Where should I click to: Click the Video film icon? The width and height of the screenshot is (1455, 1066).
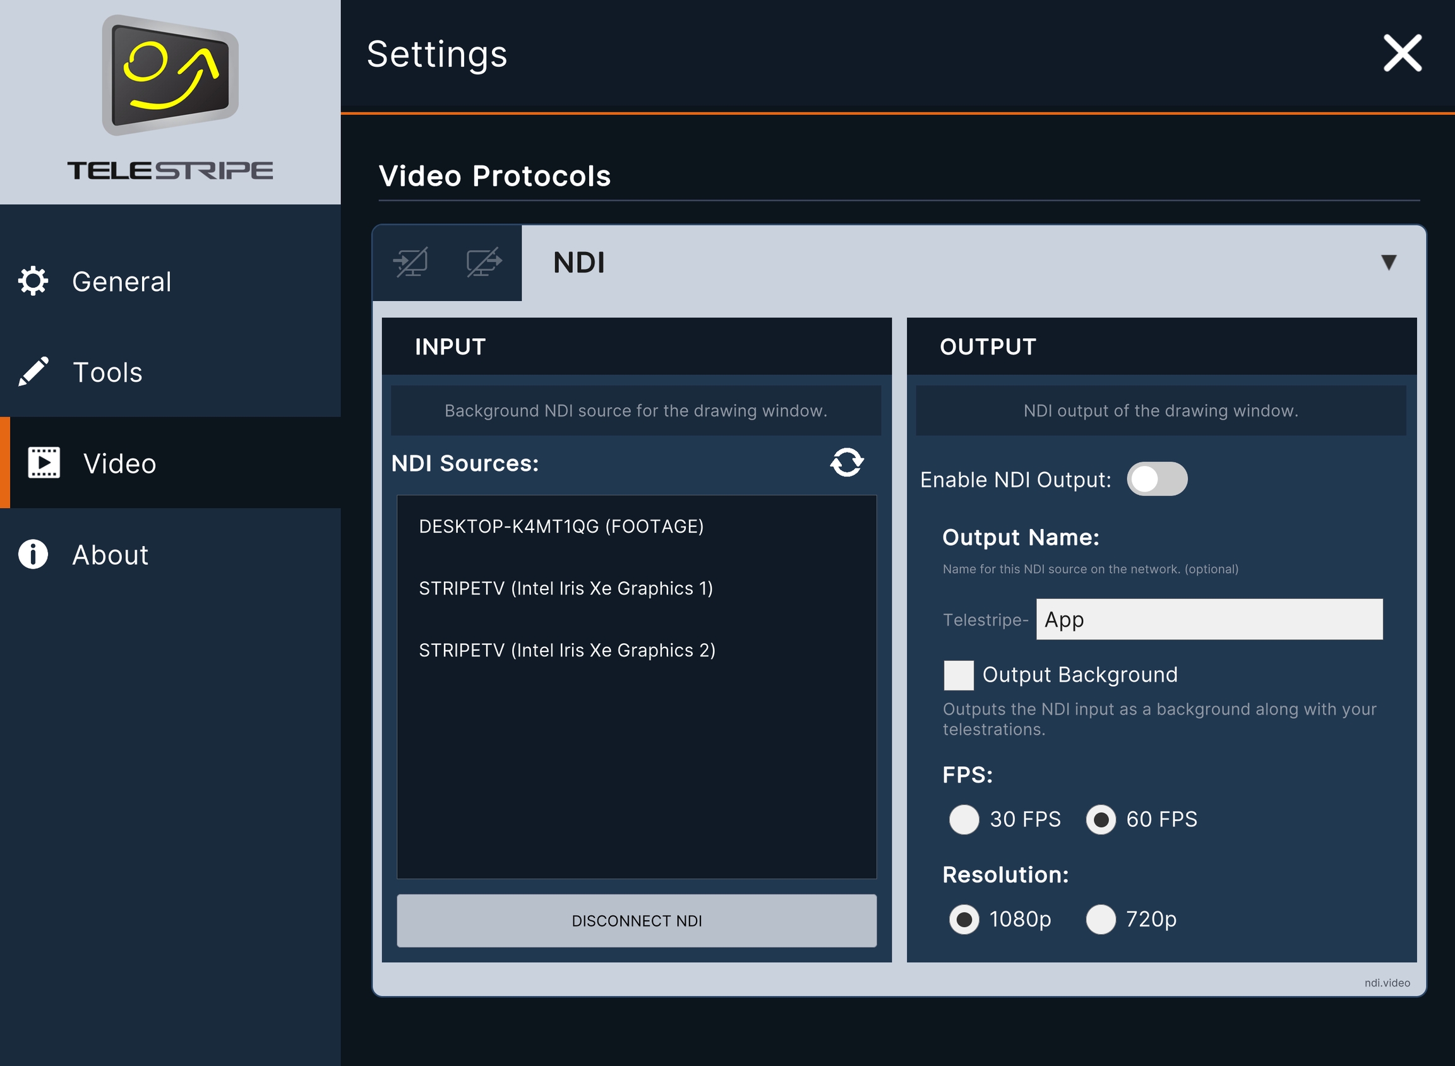44,463
